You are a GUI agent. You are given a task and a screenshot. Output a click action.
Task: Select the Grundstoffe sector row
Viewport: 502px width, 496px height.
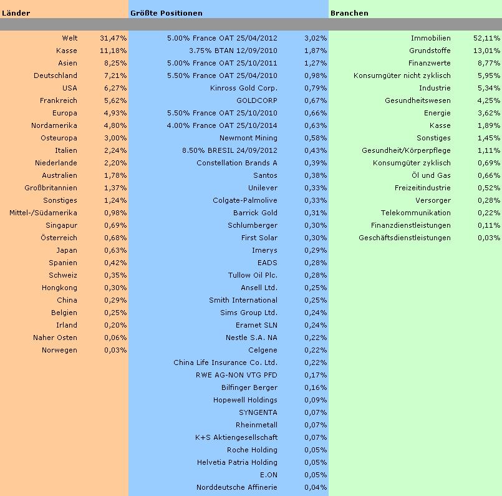pos(430,51)
